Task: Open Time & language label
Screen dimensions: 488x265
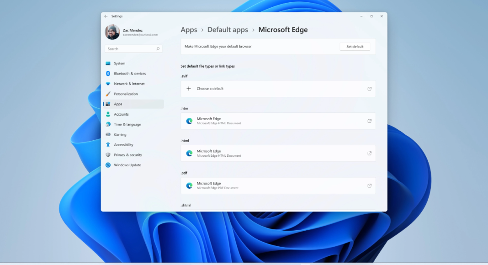Action: coord(127,124)
